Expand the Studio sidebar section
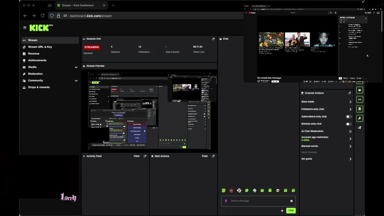The image size is (384, 216). pyautogui.click(x=76, y=67)
